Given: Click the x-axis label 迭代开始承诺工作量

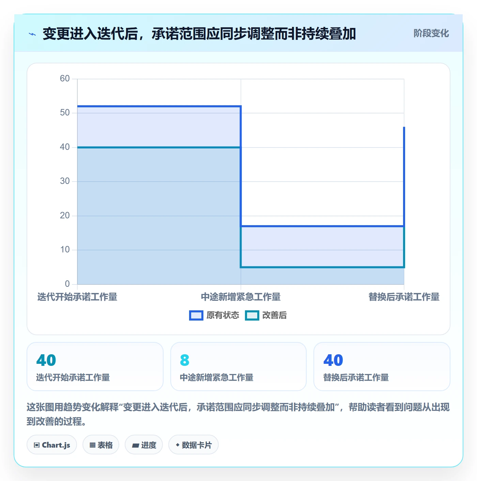Looking at the screenshot, I should tap(77, 297).
